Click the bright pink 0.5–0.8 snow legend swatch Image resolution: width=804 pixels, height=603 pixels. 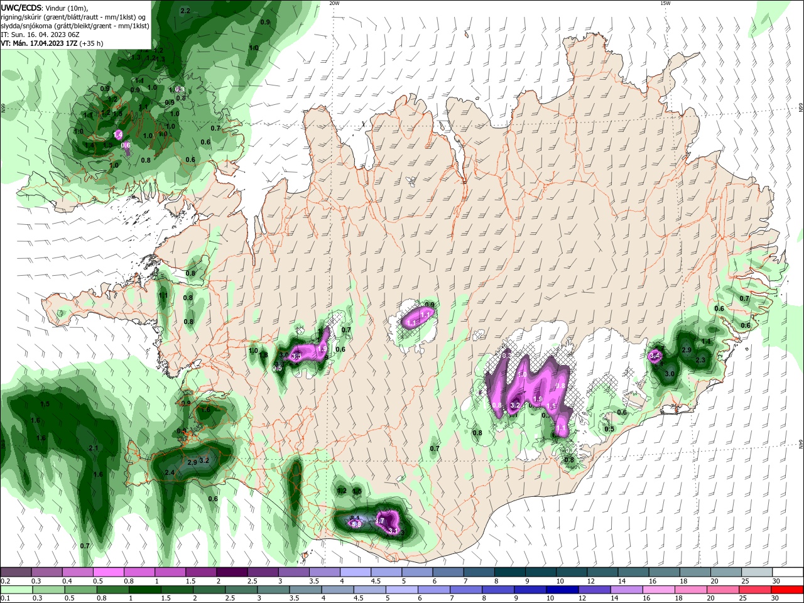coord(109,572)
